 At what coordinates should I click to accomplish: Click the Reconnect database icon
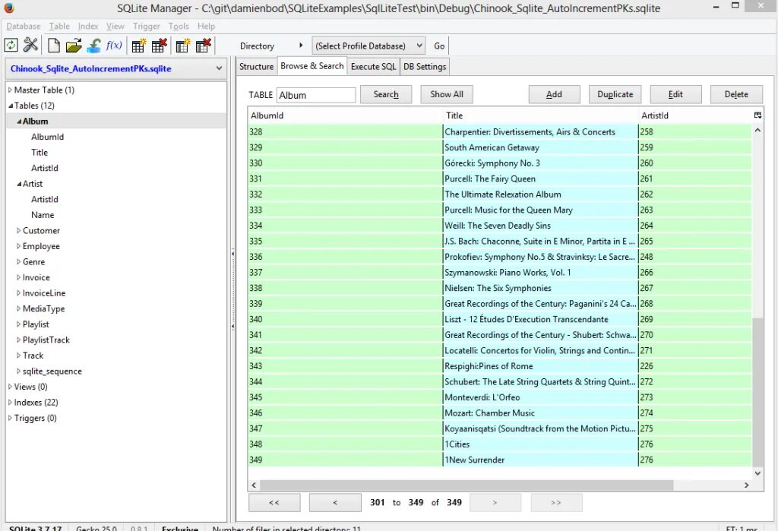(11, 46)
